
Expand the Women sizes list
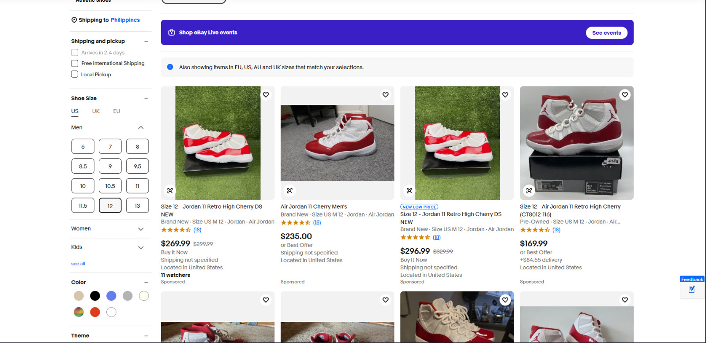pyautogui.click(x=141, y=229)
